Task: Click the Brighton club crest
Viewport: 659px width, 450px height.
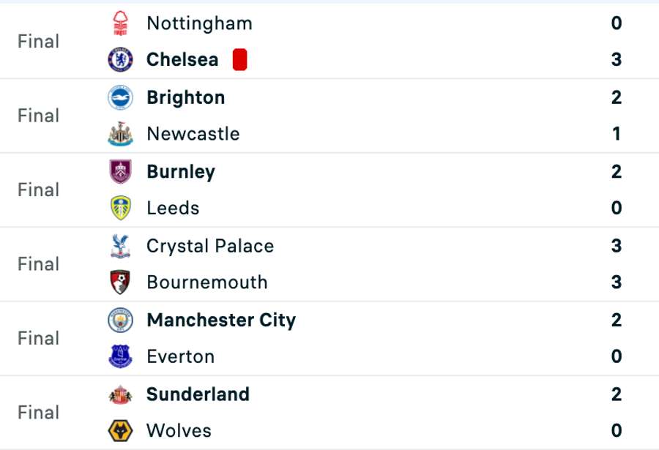Action: 120,97
